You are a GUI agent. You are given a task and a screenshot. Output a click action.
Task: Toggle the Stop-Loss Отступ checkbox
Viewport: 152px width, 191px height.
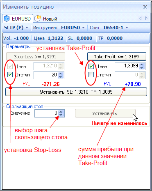click(x=10, y=75)
